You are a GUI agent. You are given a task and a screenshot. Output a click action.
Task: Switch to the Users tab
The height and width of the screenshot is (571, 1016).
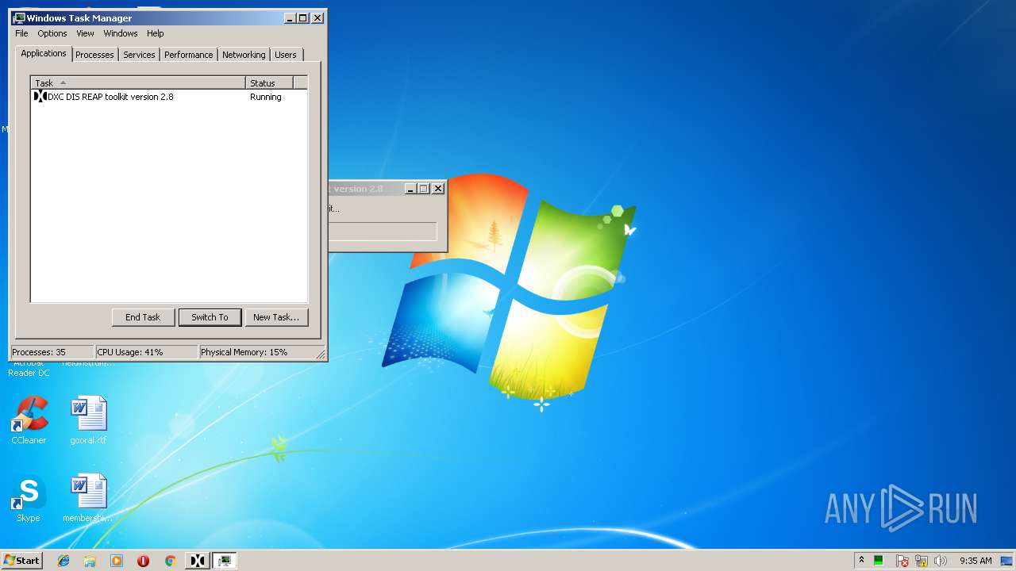click(286, 55)
